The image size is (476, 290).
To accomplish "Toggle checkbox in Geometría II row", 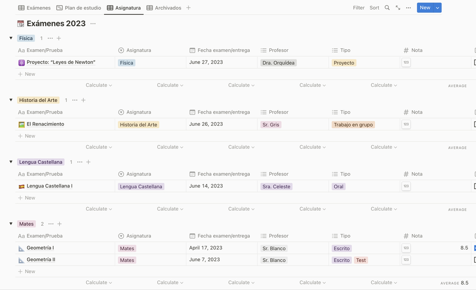I will [475, 260].
